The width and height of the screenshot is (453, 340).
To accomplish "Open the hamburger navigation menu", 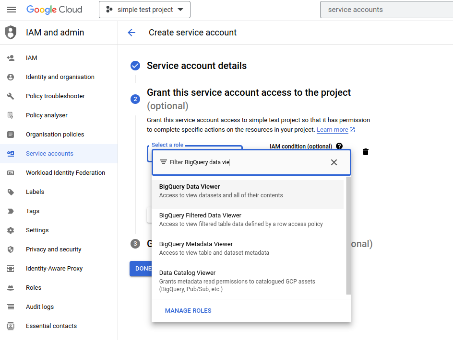I will pyautogui.click(x=12, y=10).
